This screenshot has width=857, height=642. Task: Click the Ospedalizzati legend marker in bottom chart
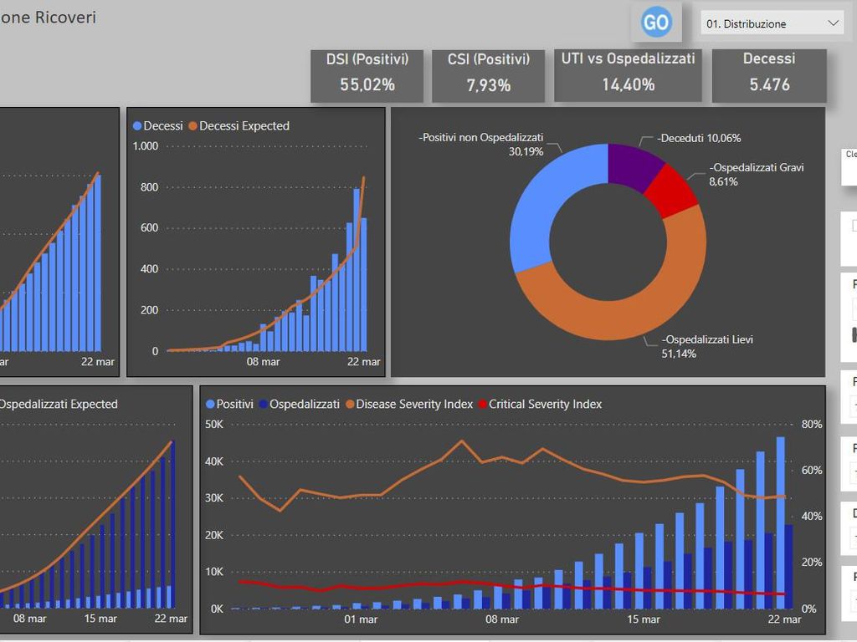pyautogui.click(x=263, y=405)
